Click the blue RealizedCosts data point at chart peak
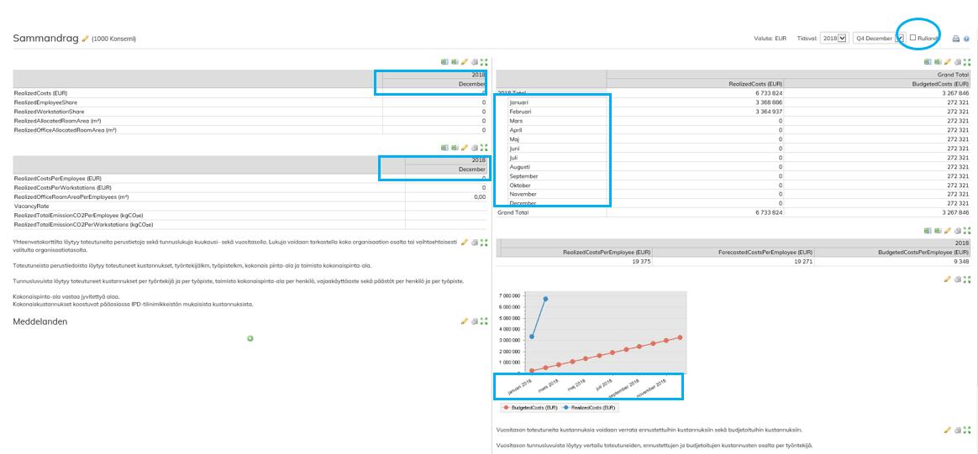Screen dimensions: 978x454 click(546, 299)
